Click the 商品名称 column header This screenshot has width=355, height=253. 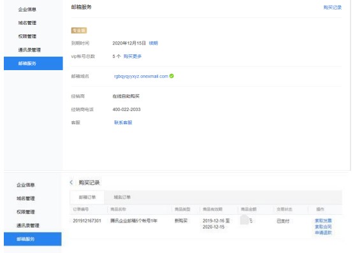118,209
